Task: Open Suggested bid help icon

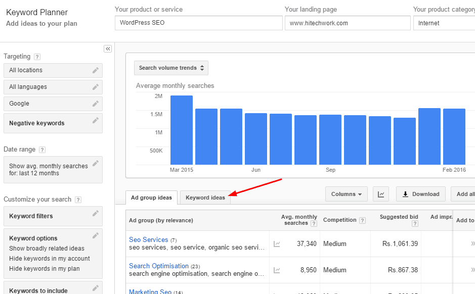Action: 415,223
